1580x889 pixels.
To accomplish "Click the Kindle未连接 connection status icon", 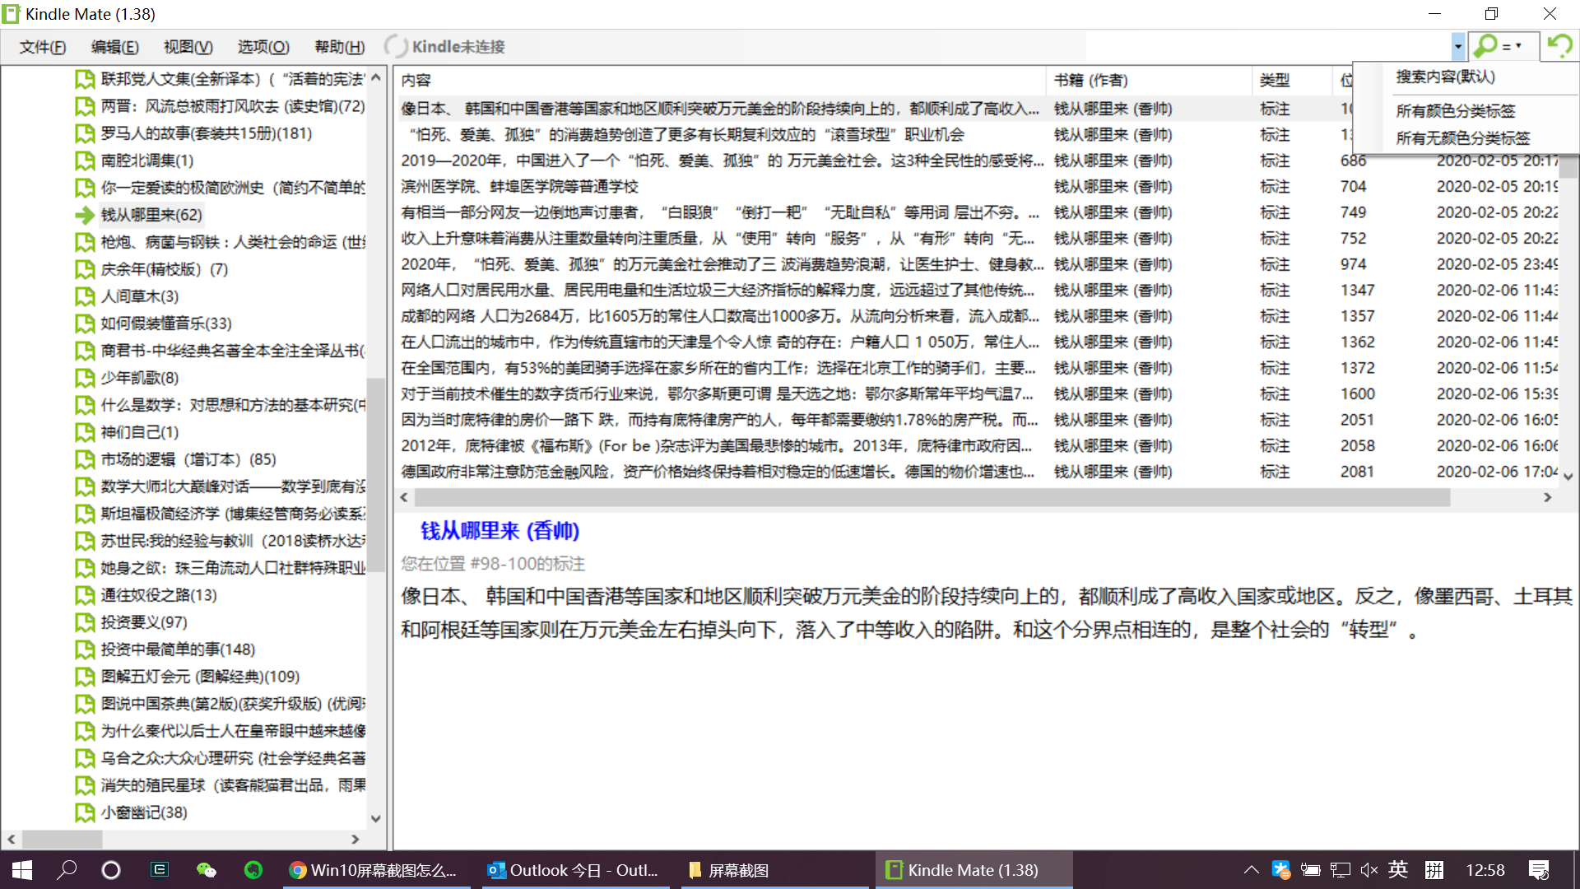I will pos(396,47).
